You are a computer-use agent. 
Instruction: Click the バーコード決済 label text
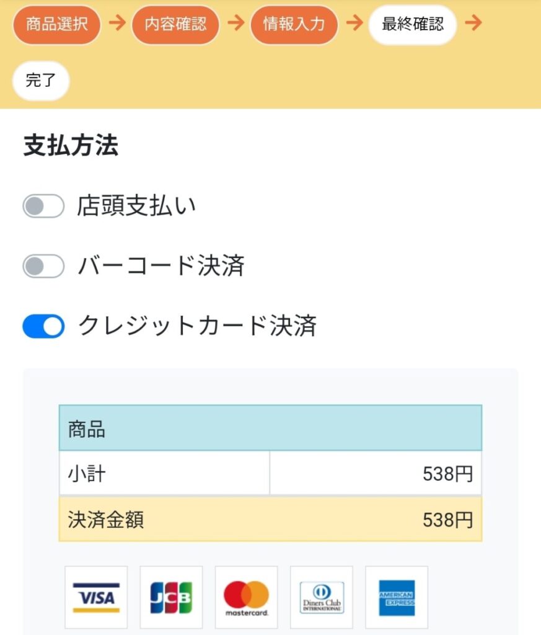(x=161, y=266)
